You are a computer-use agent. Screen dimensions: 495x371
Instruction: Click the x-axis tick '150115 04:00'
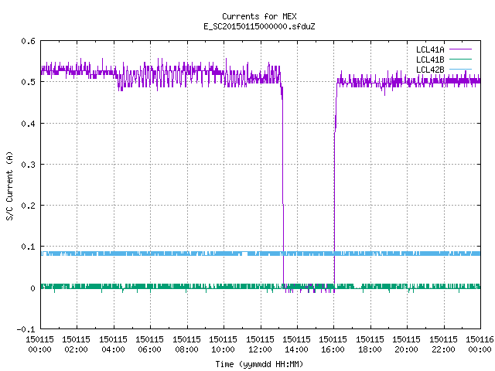114,344
